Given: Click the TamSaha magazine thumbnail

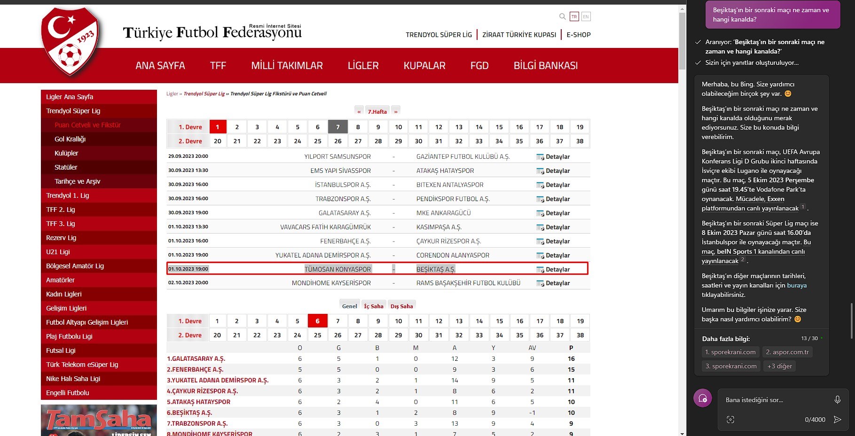Looking at the screenshot, I should point(99,420).
